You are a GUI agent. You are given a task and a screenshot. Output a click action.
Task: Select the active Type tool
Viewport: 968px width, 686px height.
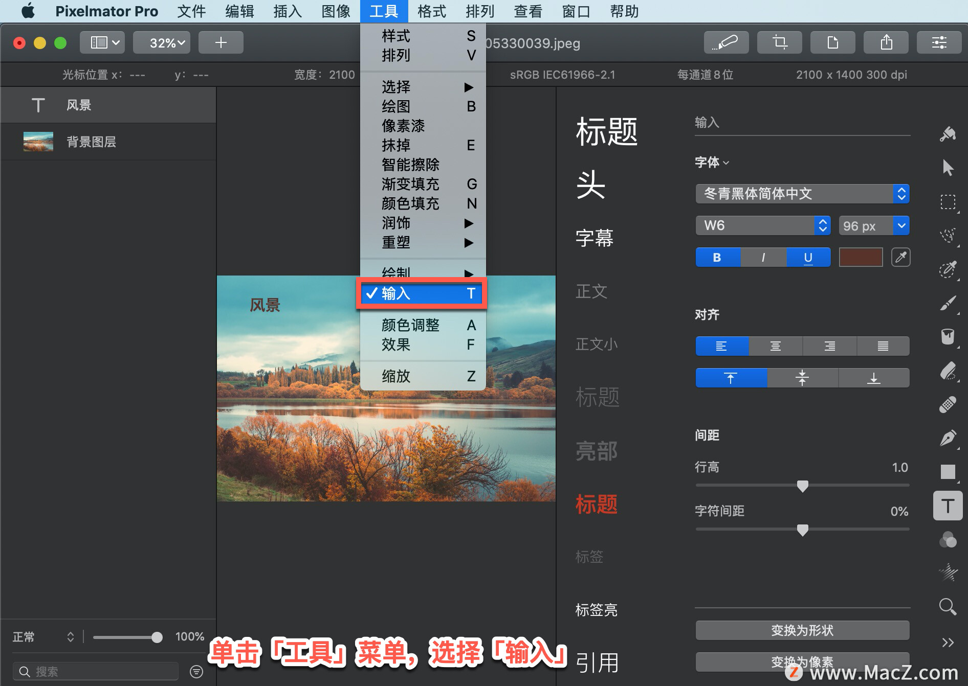(948, 506)
